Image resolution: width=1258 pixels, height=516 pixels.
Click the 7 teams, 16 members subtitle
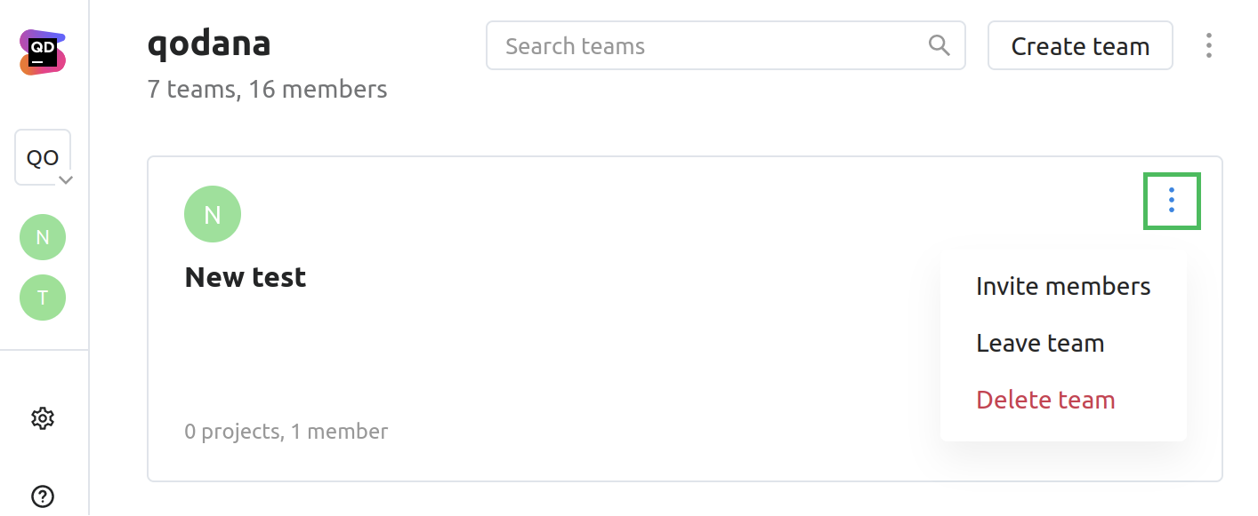[267, 90]
